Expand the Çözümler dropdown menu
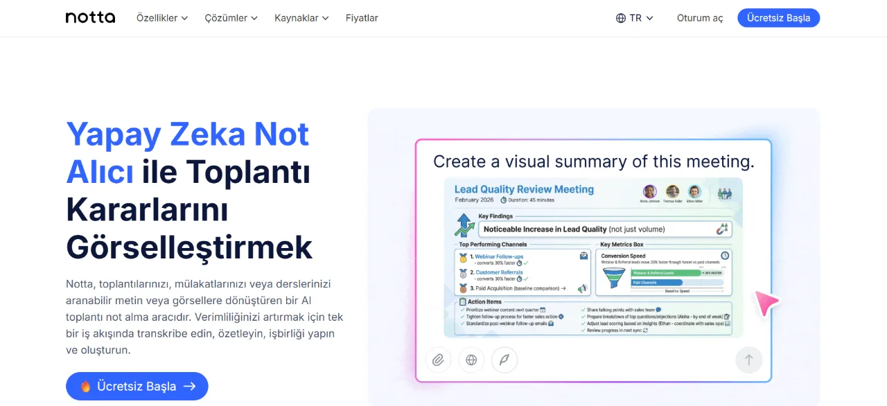This screenshot has height=406, width=887. click(231, 18)
